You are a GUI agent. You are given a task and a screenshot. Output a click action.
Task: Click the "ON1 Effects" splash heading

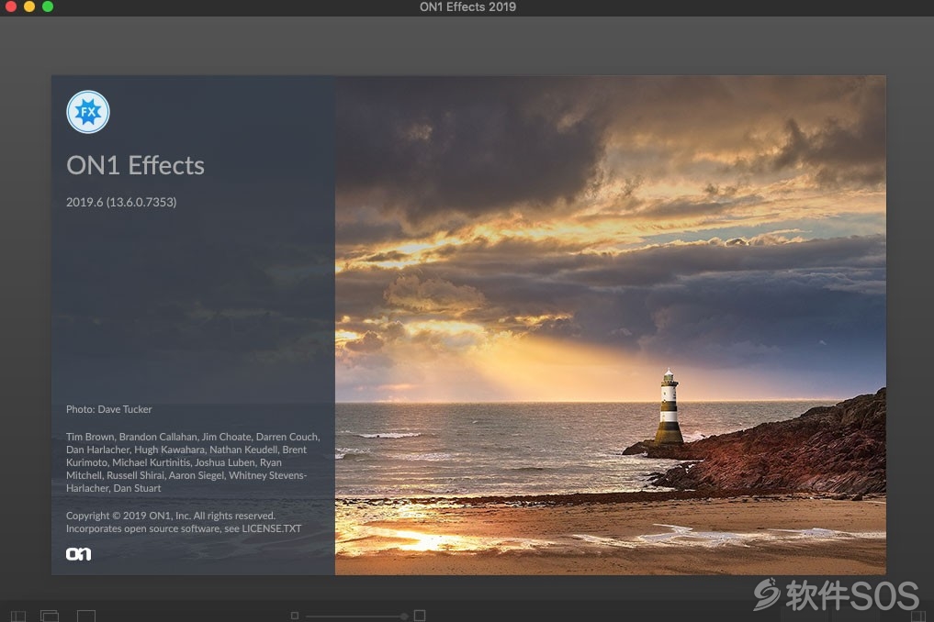tap(135, 165)
